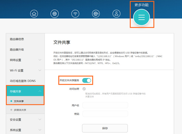Click the 存储共享 sidebar header
The height and width of the screenshot is (134, 182).
click(25, 91)
